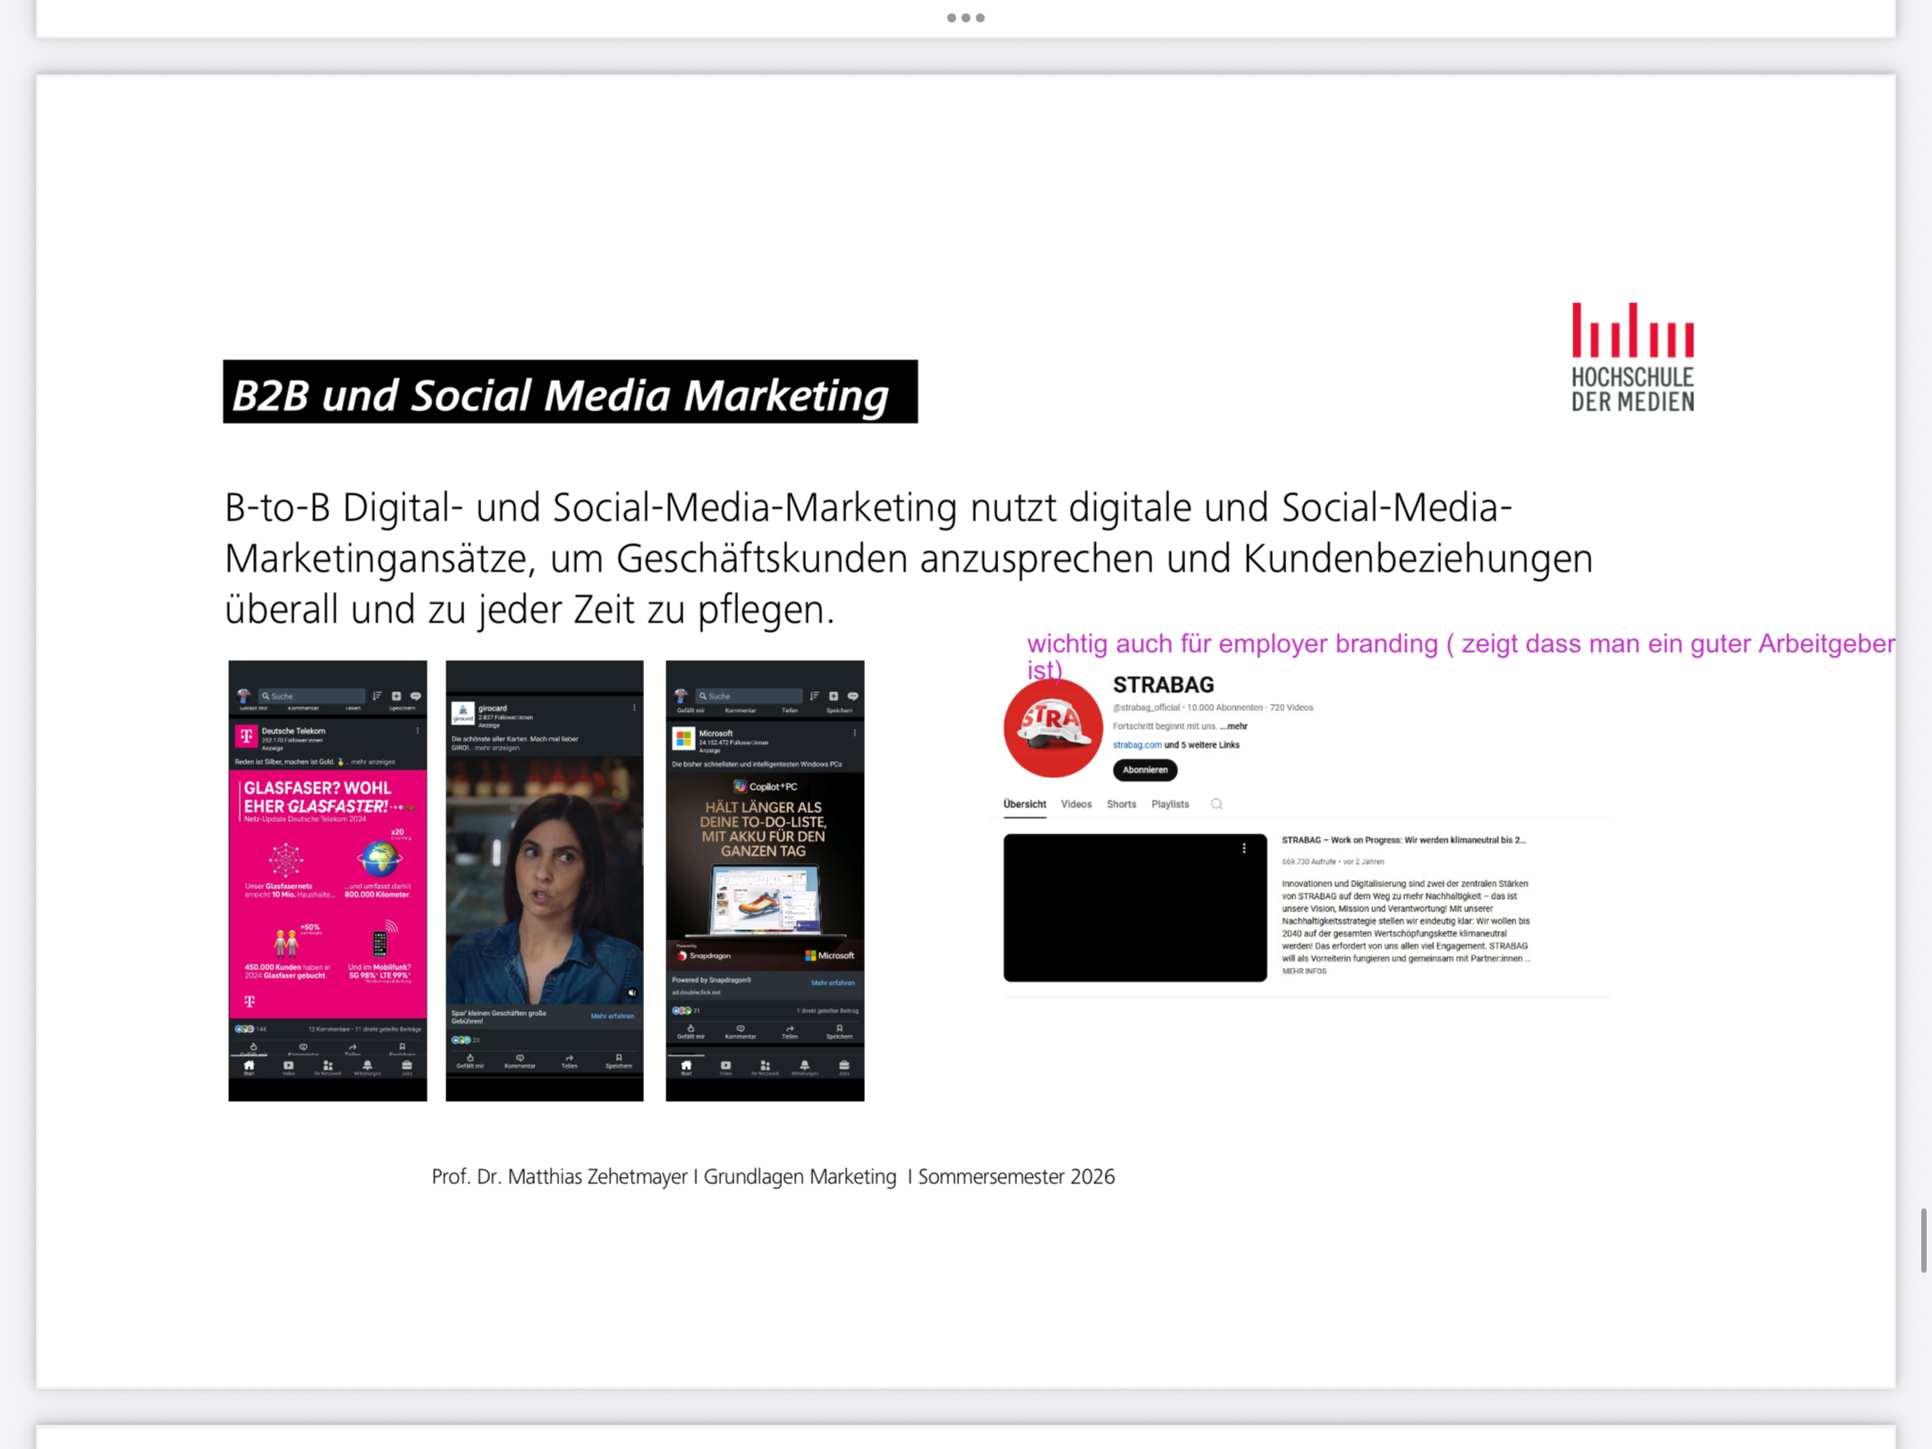The height and width of the screenshot is (1449, 1932).
Task: Open three-dot menu on Deutsche Telekom post
Action: click(x=417, y=731)
